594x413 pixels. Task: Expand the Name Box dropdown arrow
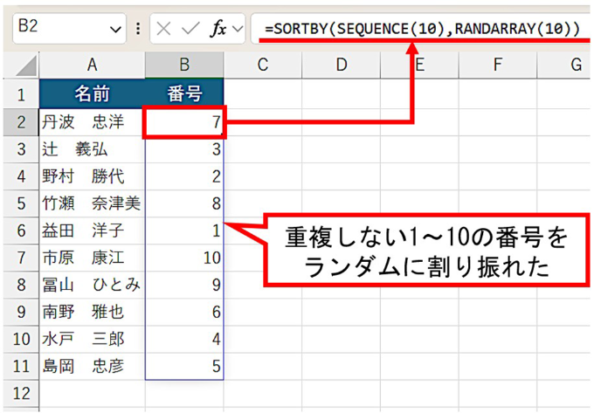(x=115, y=29)
